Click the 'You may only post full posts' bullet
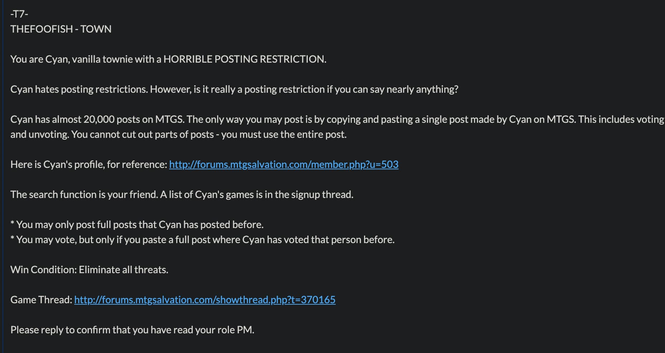 click(137, 224)
